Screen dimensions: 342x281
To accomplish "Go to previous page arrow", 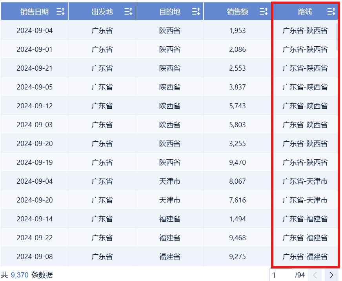I will (x=315, y=275).
